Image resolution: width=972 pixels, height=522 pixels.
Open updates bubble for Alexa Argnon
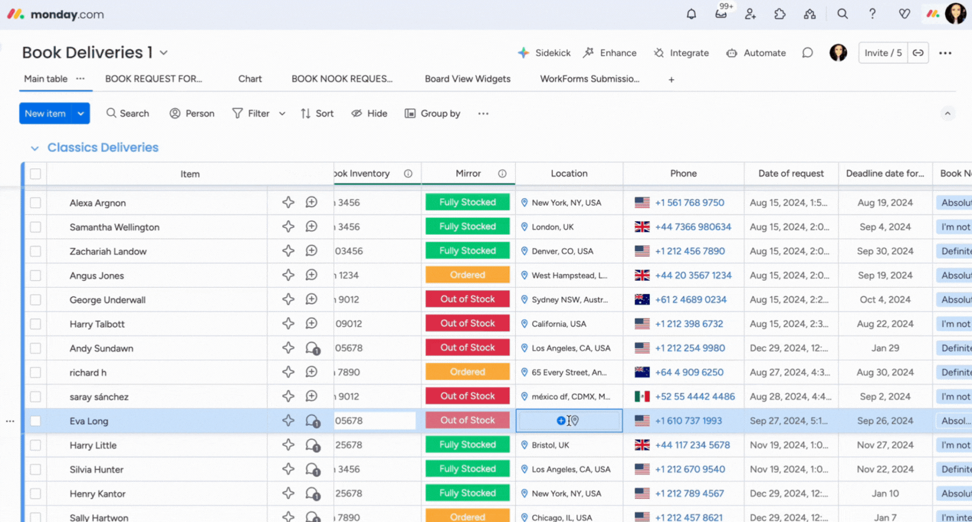pyautogui.click(x=312, y=202)
